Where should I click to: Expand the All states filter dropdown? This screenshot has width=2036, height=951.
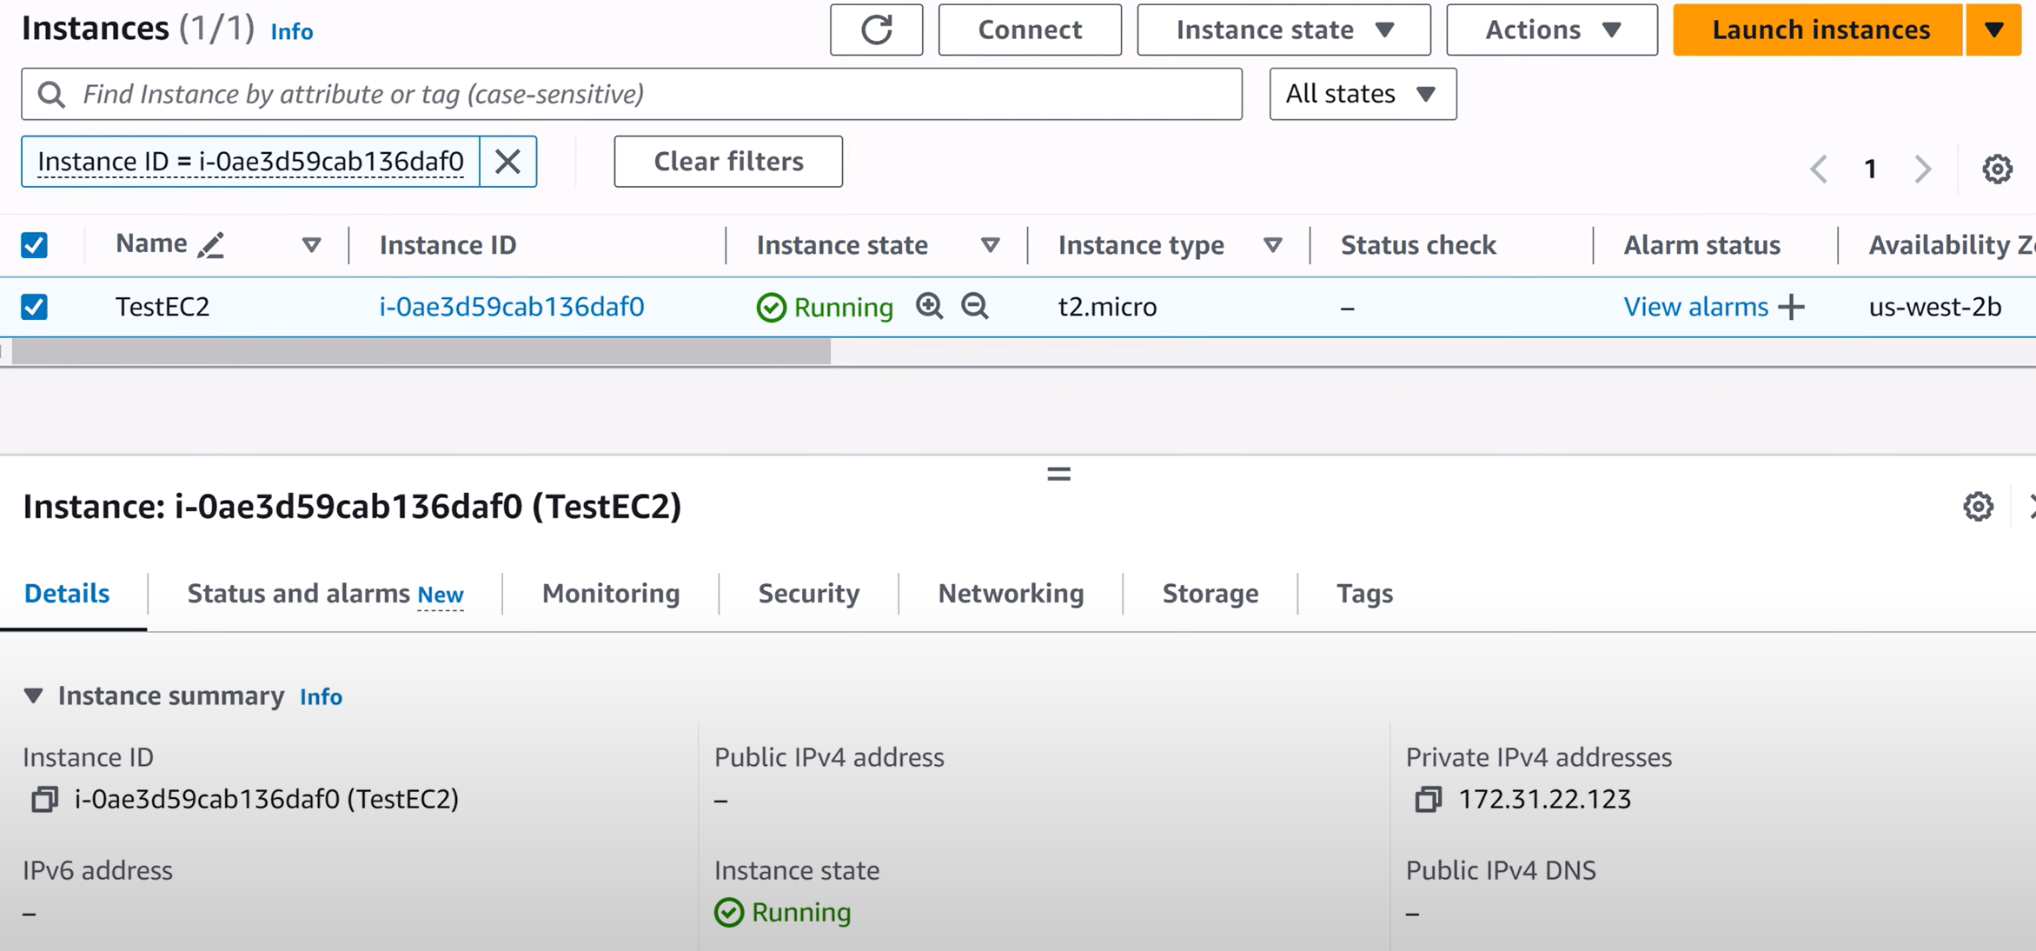(x=1362, y=94)
